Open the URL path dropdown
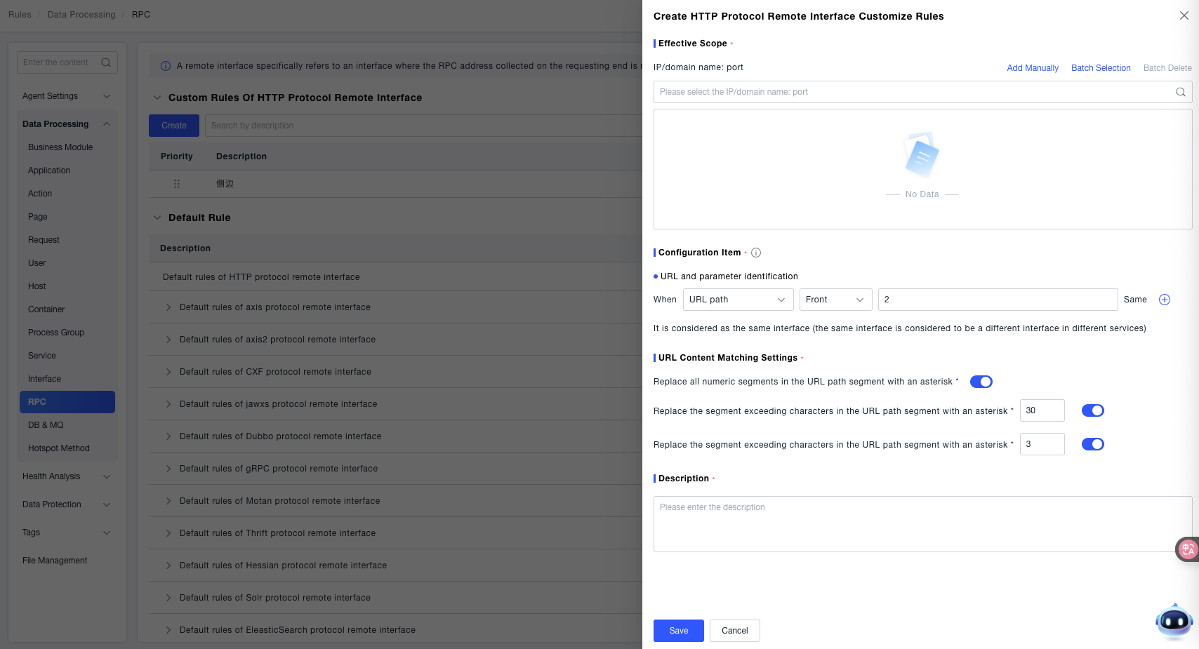Image resolution: width=1199 pixels, height=649 pixels. click(x=737, y=300)
